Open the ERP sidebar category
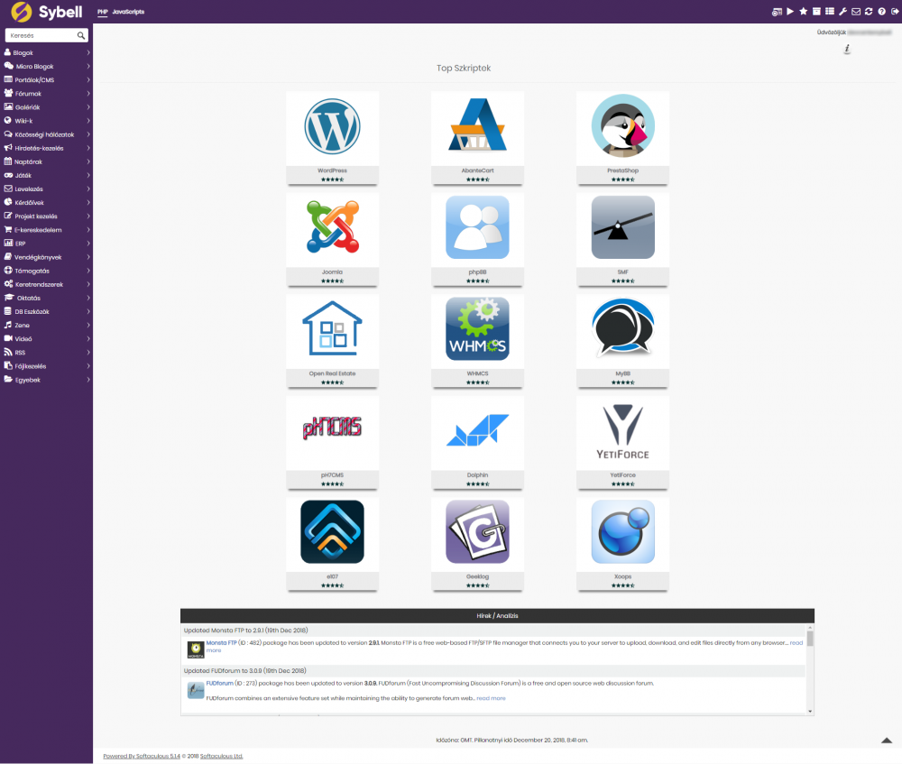The height and width of the screenshot is (764, 902). (46, 244)
